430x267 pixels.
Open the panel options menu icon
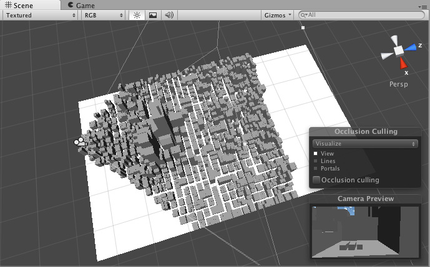423,6
